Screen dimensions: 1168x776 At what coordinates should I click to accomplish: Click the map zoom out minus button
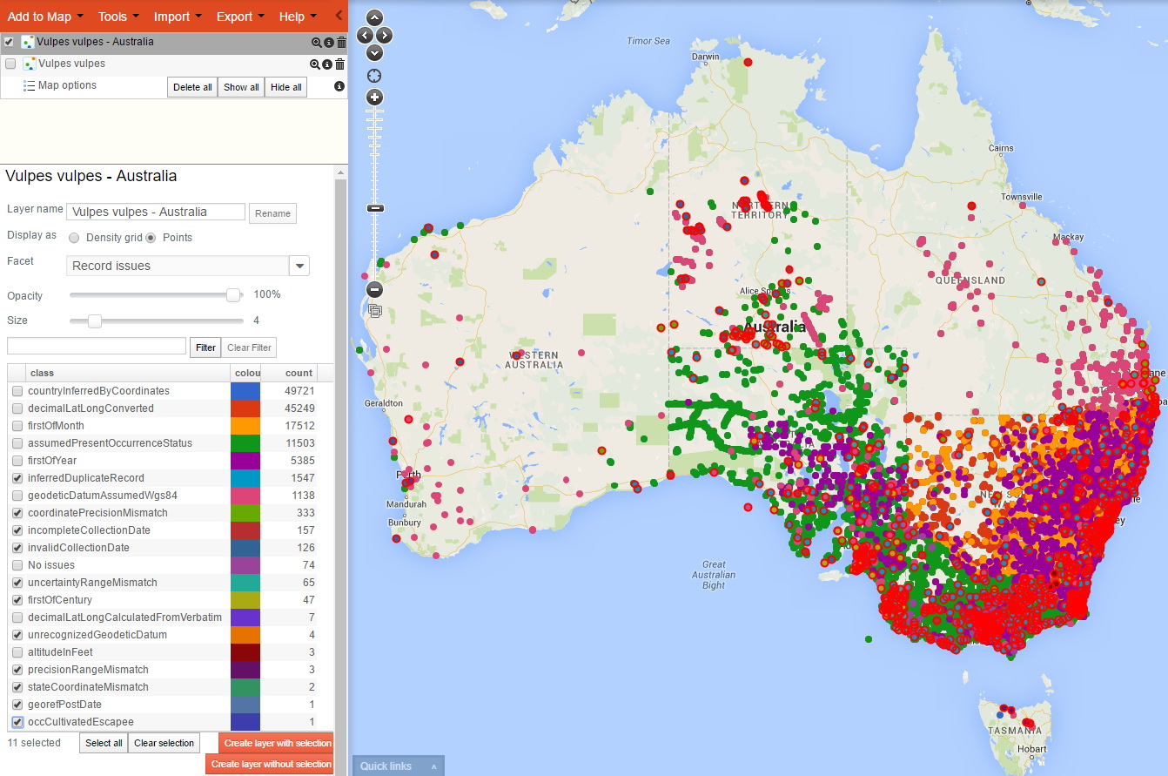374,290
